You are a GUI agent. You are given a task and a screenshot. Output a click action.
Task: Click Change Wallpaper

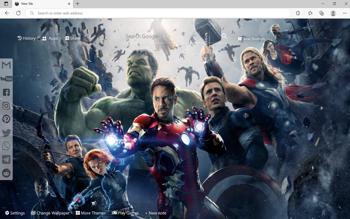pos(50,213)
